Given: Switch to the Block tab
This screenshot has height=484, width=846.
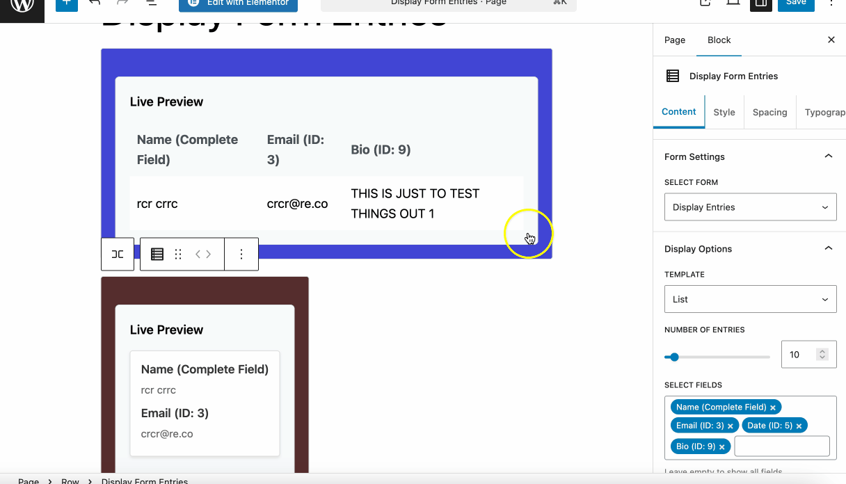Looking at the screenshot, I should (x=719, y=40).
